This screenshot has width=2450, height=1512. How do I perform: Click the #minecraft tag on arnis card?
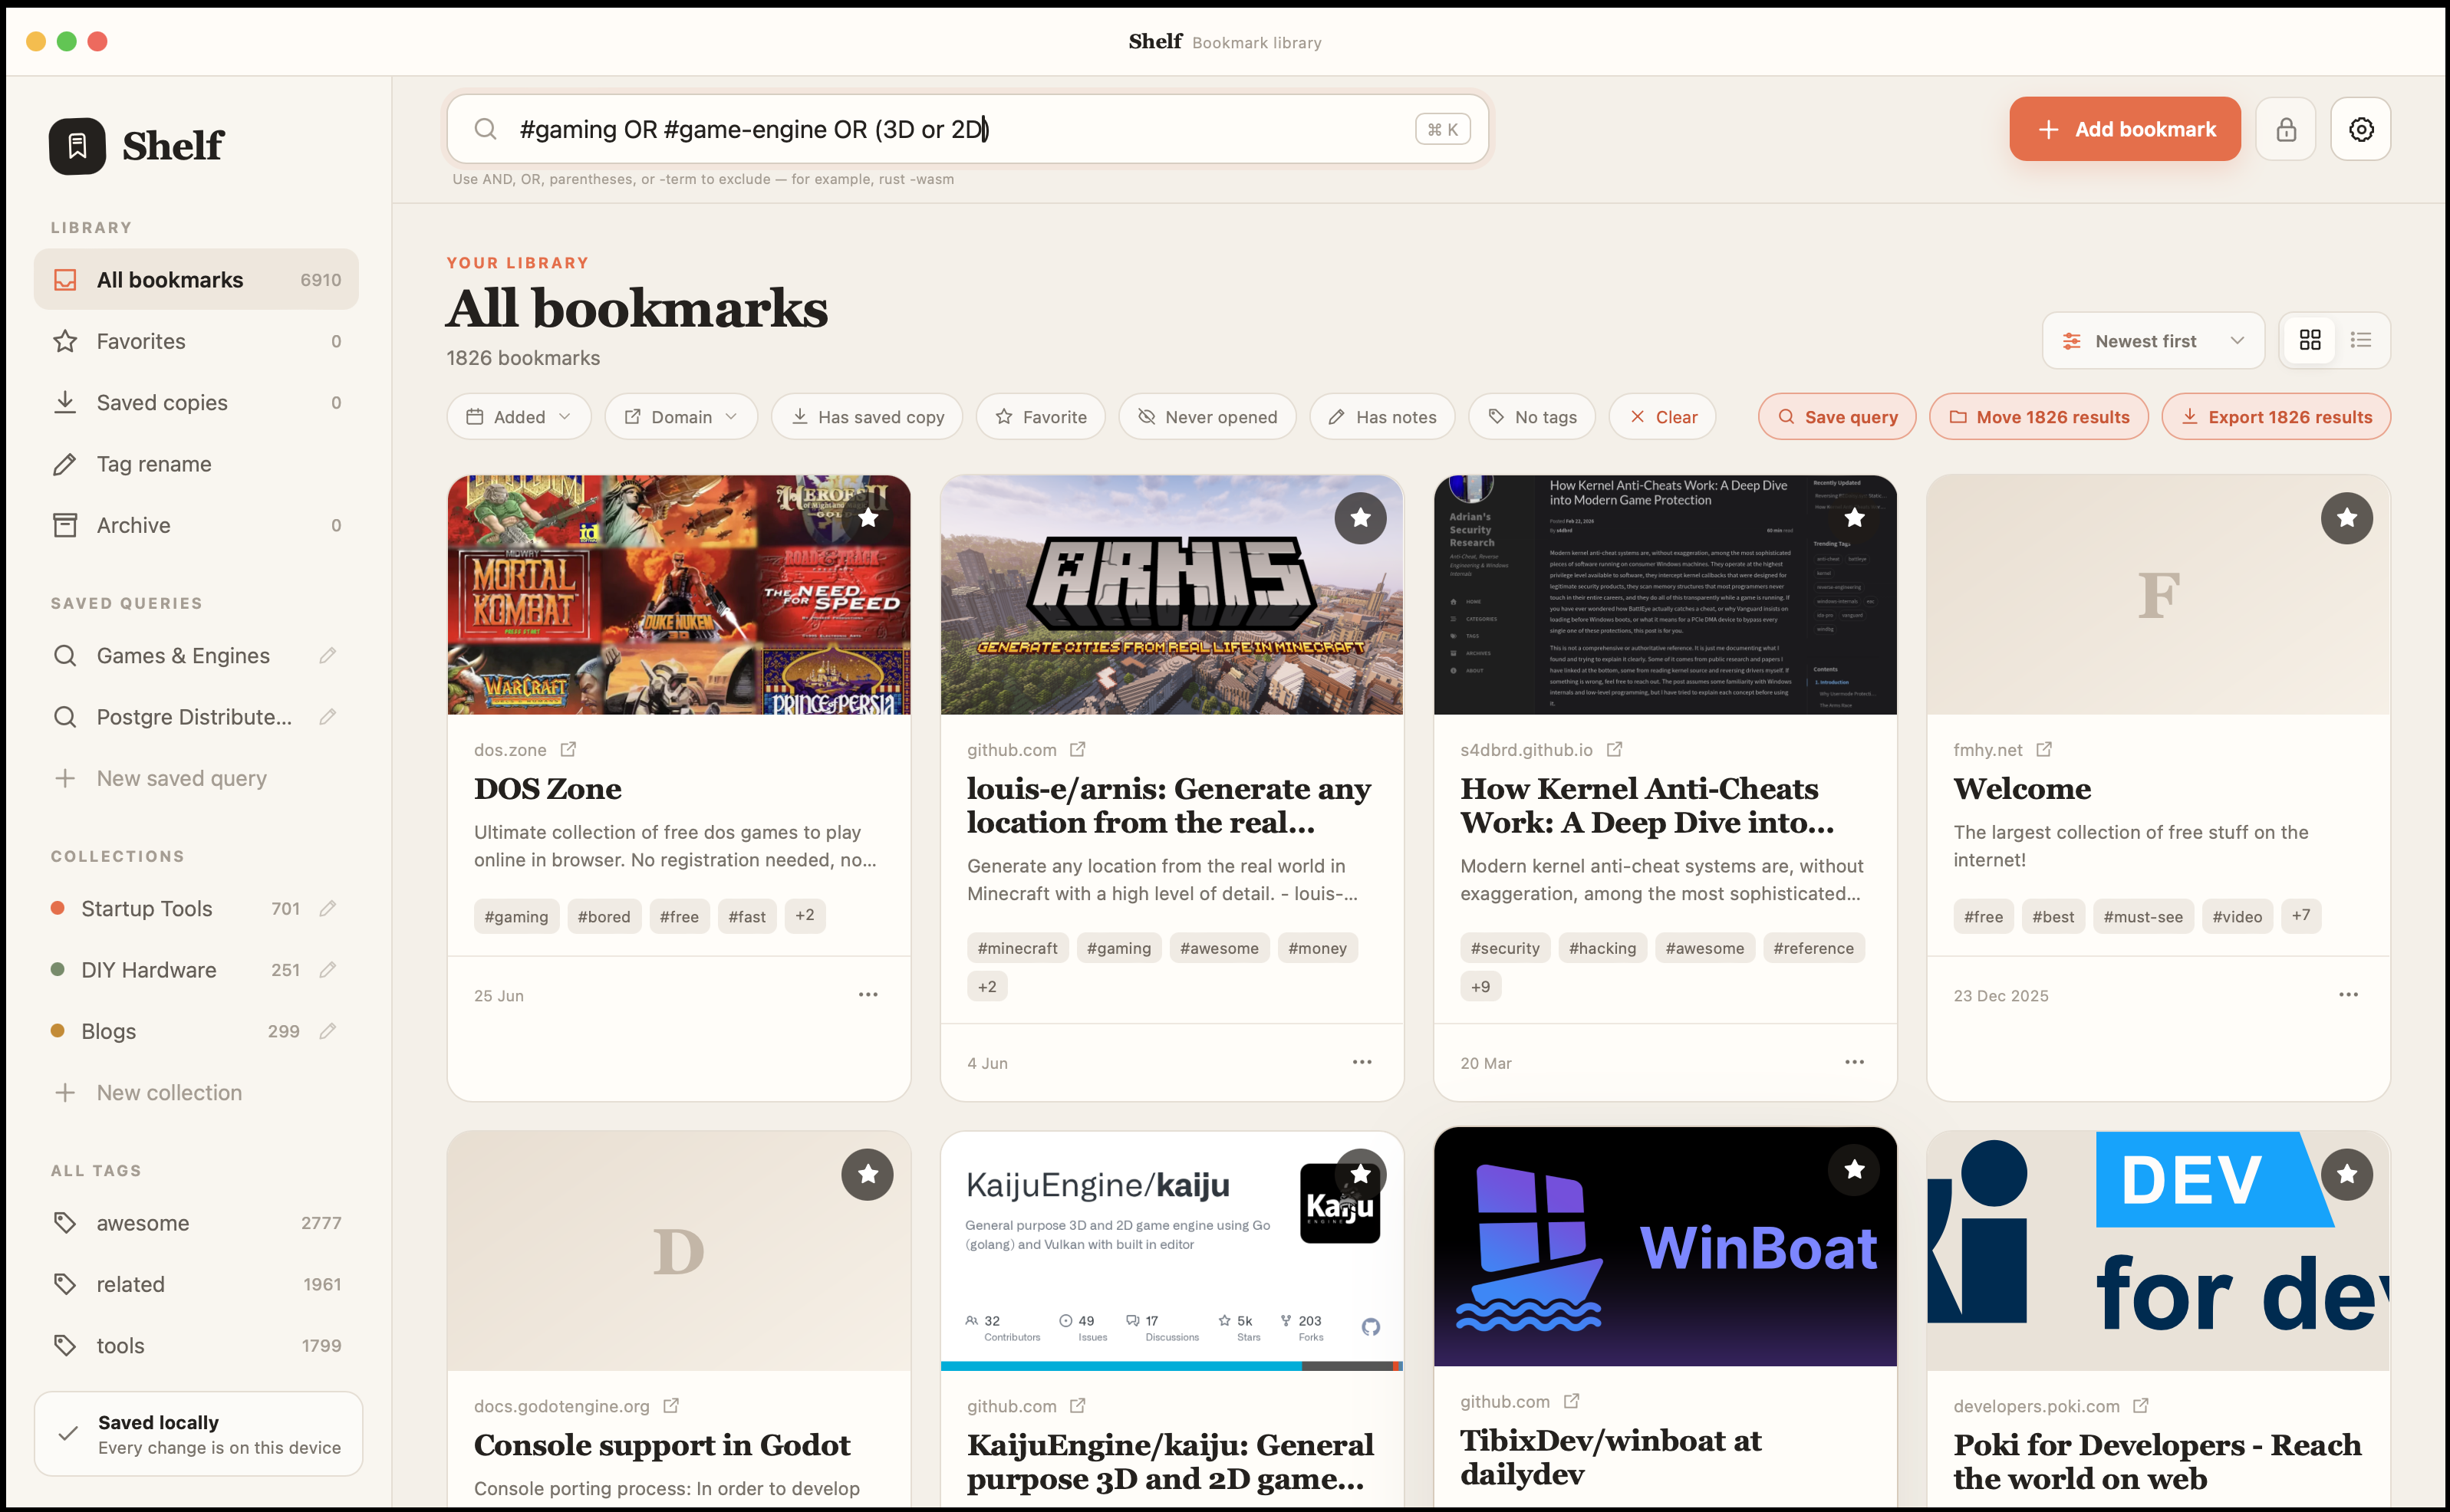tap(1017, 948)
